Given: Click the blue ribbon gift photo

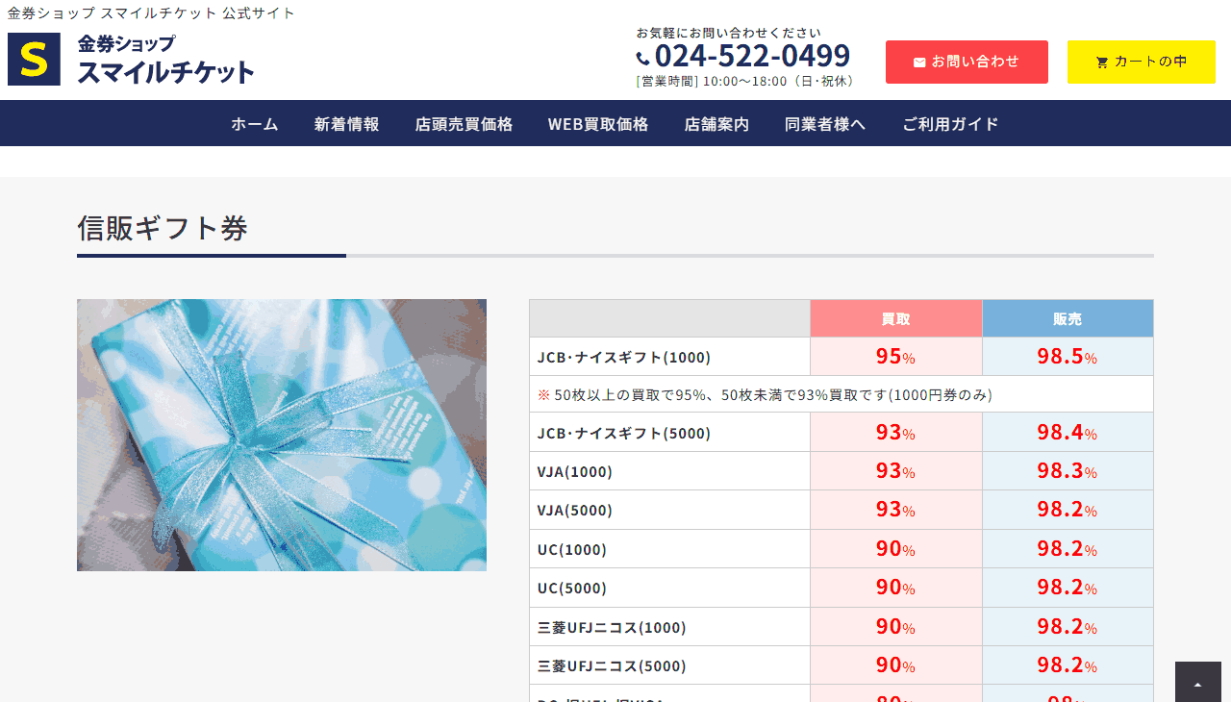Looking at the screenshot, I should (282, 435).
